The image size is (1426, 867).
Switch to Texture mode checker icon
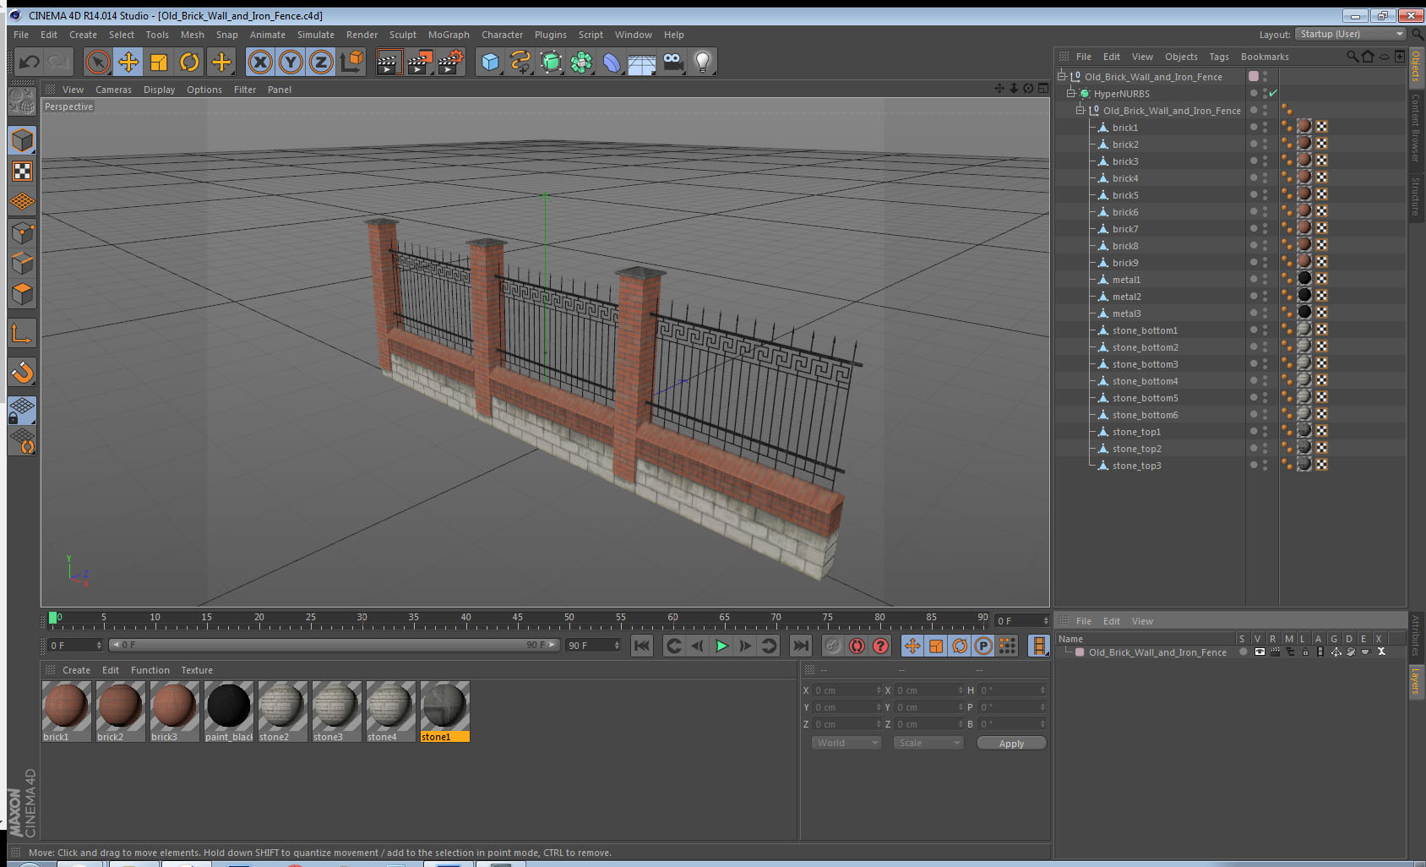point(22,172)
